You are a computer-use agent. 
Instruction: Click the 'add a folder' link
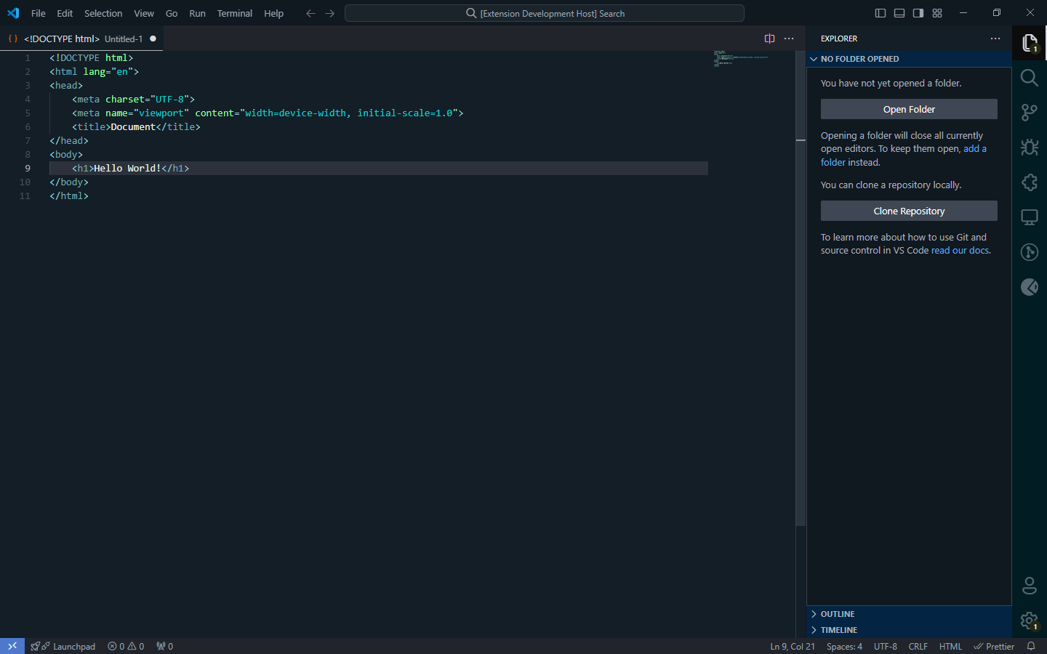[975, 149]
